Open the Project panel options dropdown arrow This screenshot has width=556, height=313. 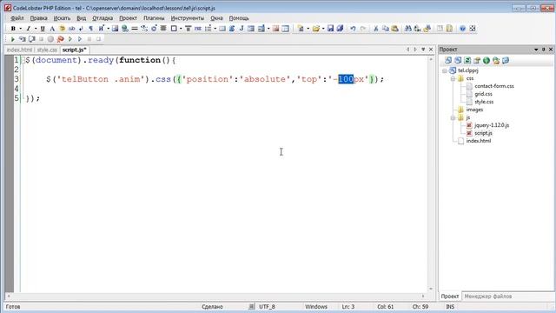tap(536, 50)
